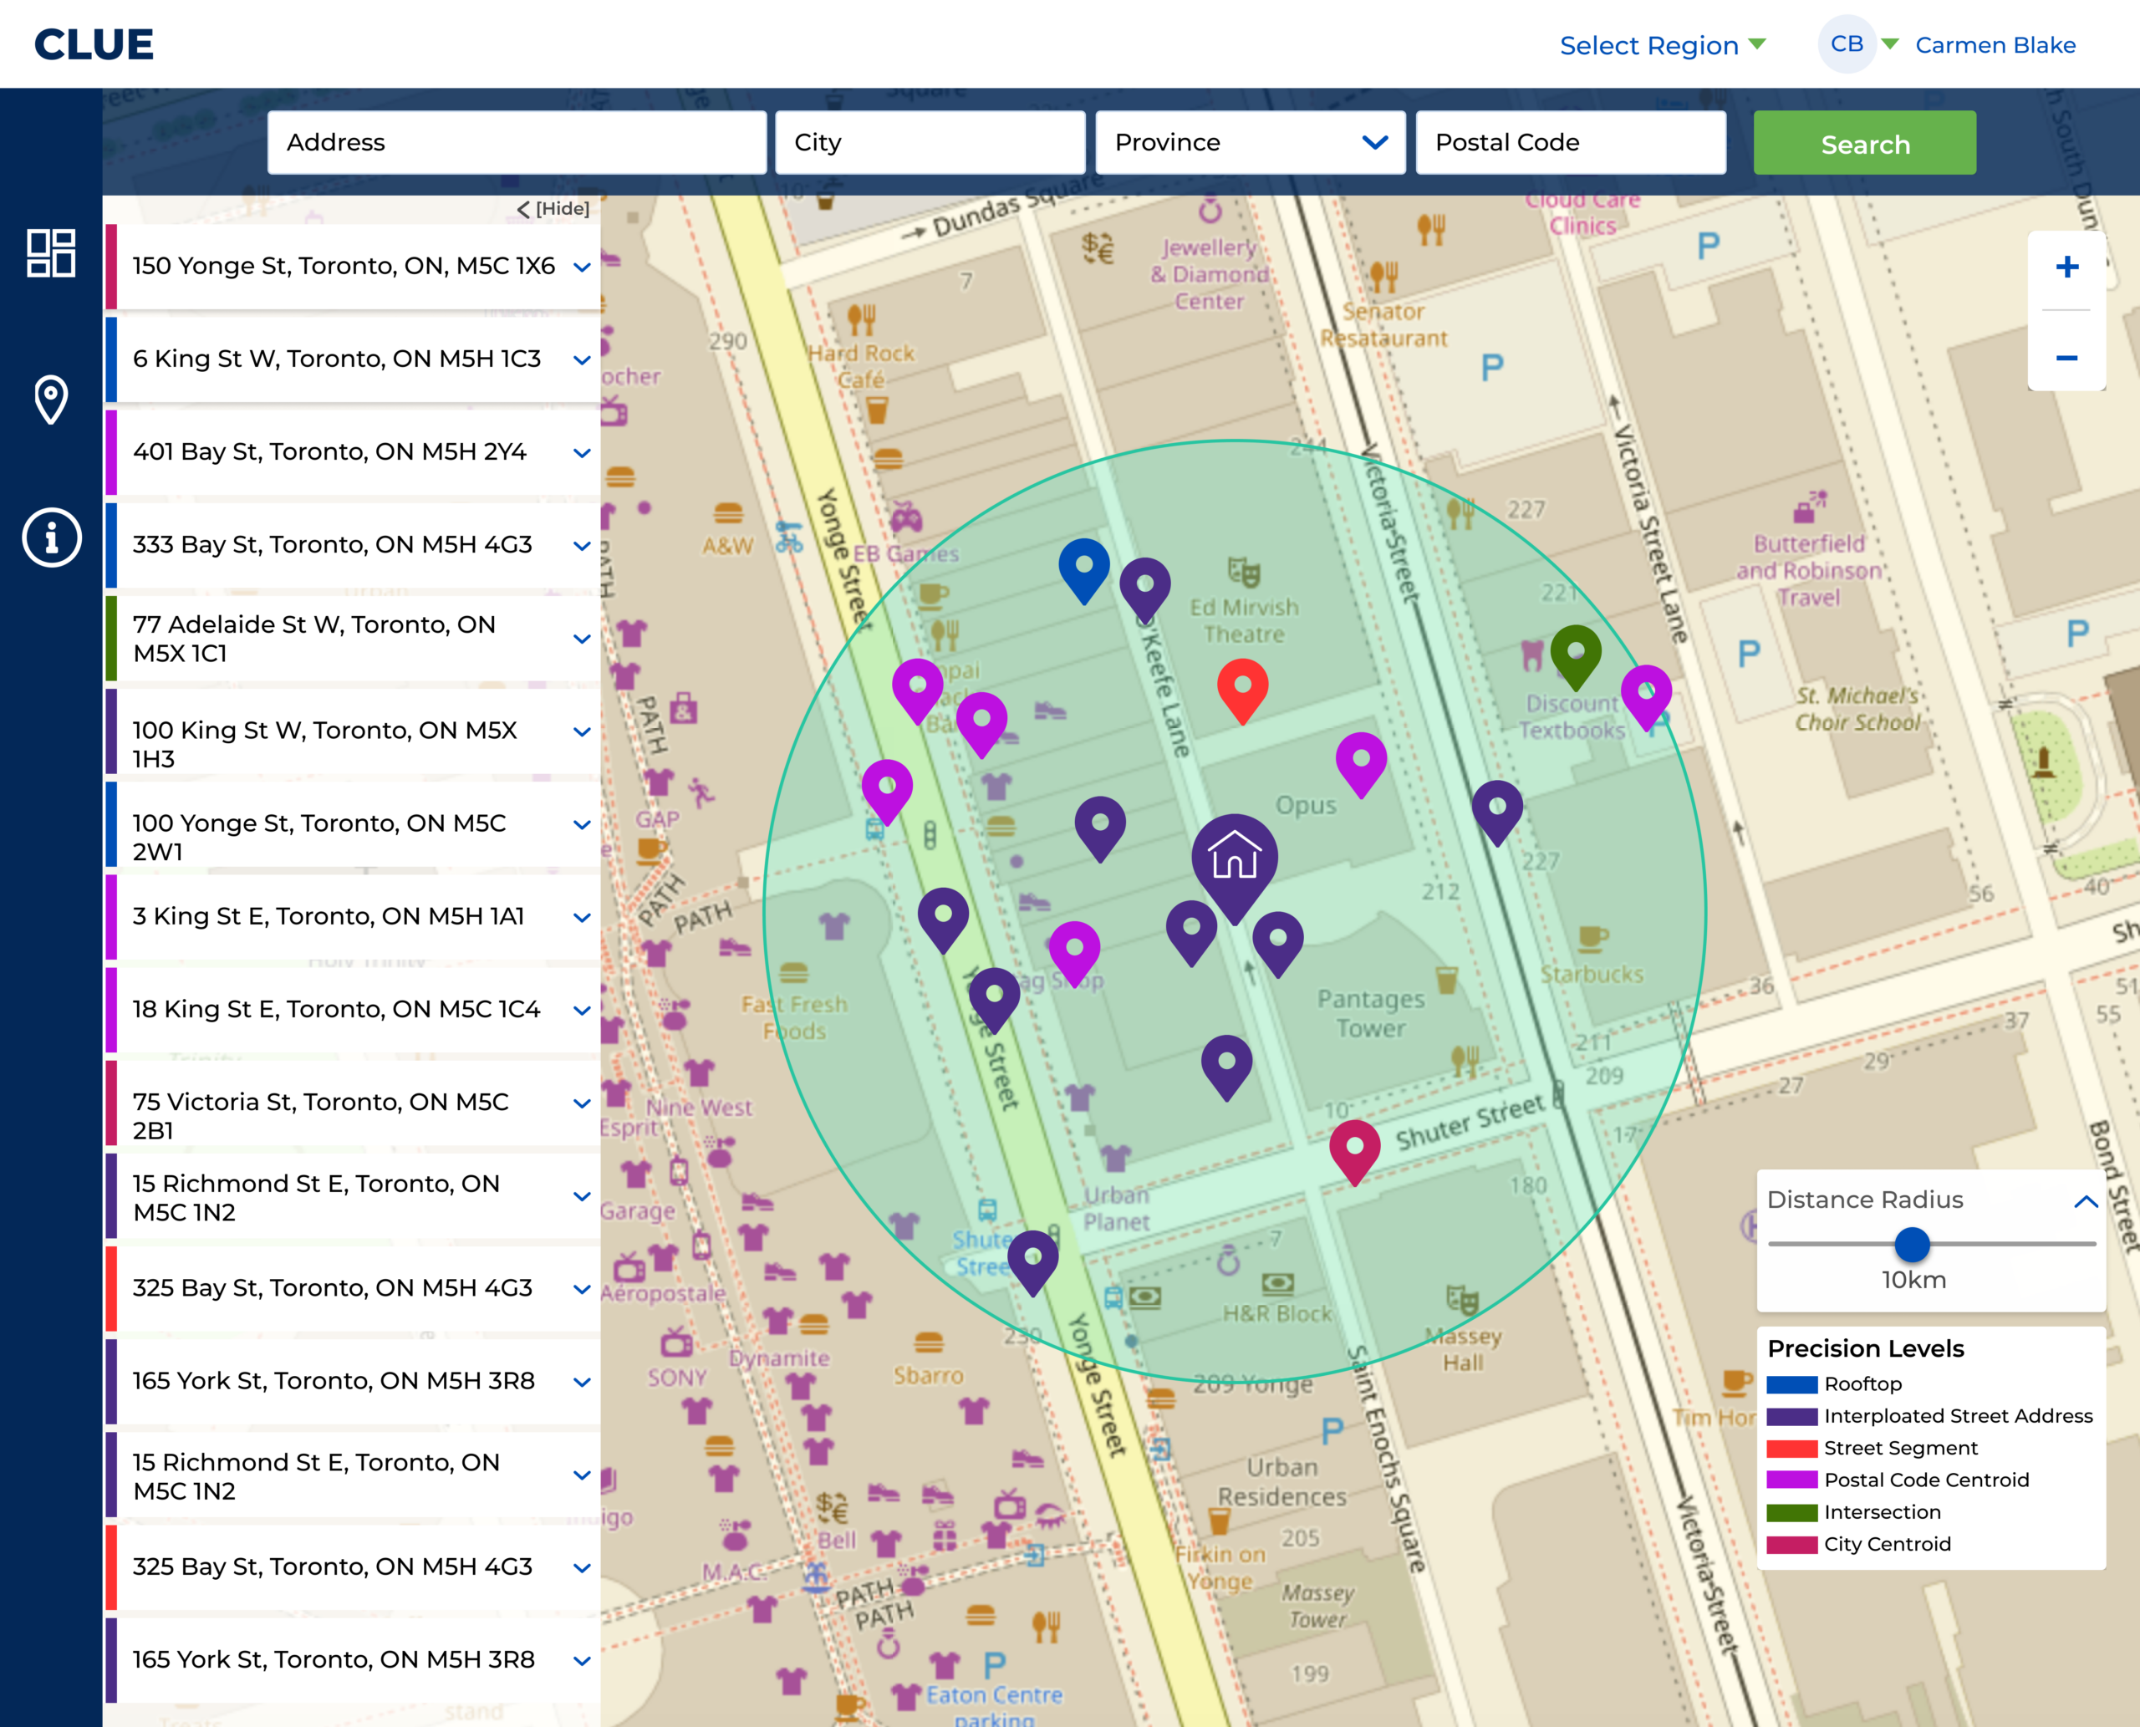This screenshot has width=2140, height=1727.
Task: Click the green intersection map pin
Action: [1575, 653]
